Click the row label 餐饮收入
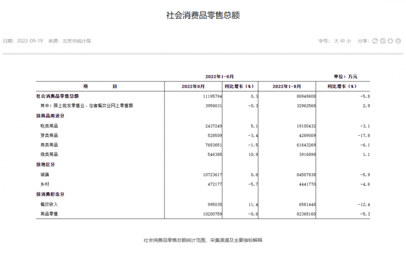The height and width of the screenshot is (253, 406). coord(49,204)
